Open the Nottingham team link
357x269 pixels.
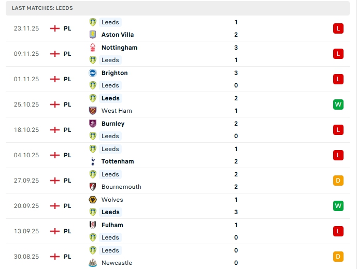tap(119, 48)
